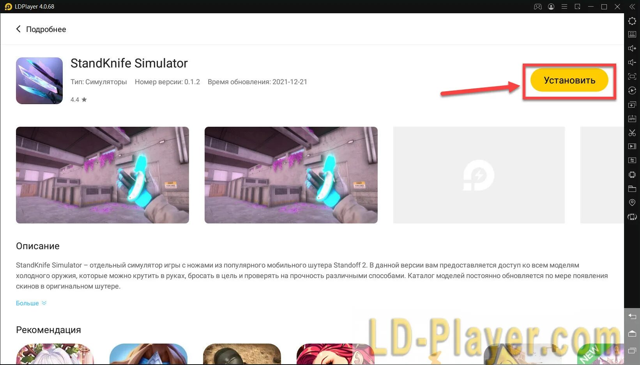Click the Номер версии: 0.1.2 text
The image size is (640, 365).
point(167,82)
